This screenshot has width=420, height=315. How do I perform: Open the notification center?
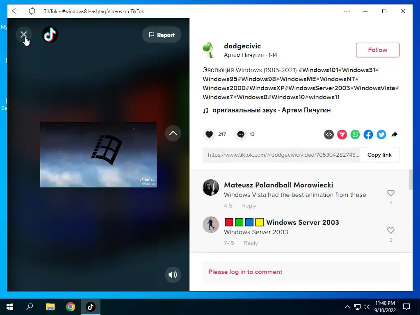406,307
